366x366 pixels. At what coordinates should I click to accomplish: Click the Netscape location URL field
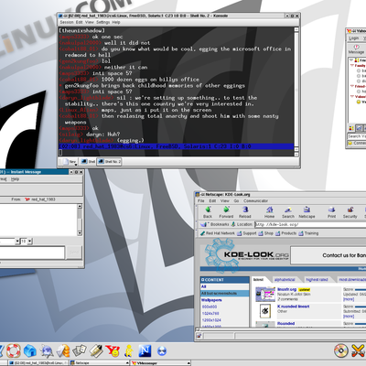(310, 224)
